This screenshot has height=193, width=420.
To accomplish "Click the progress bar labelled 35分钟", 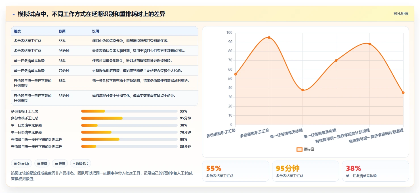I will pyautogui.click(x=129, y=146).
